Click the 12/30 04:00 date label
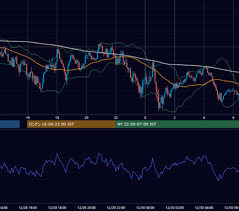 pos(204,208)
